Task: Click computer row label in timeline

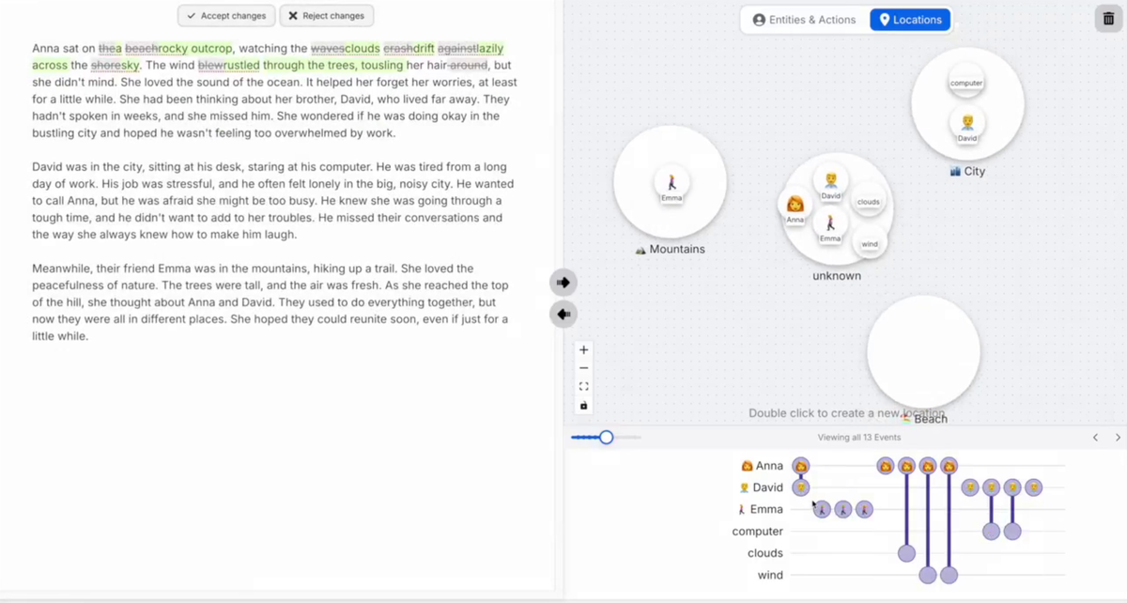Action: (758, 532)
